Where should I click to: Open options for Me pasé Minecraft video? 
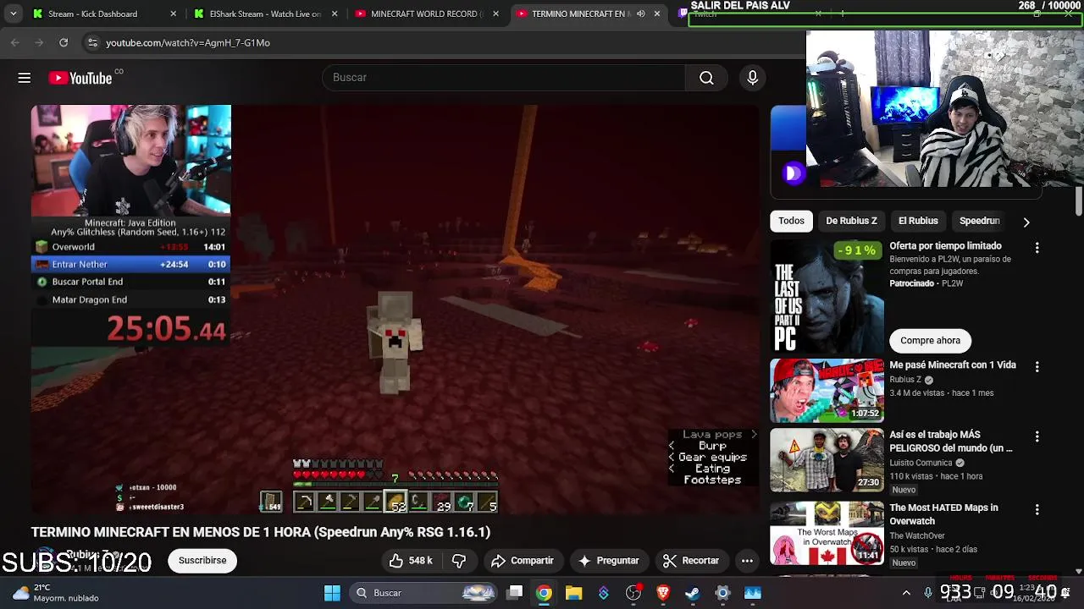(x=1037, y=367)
